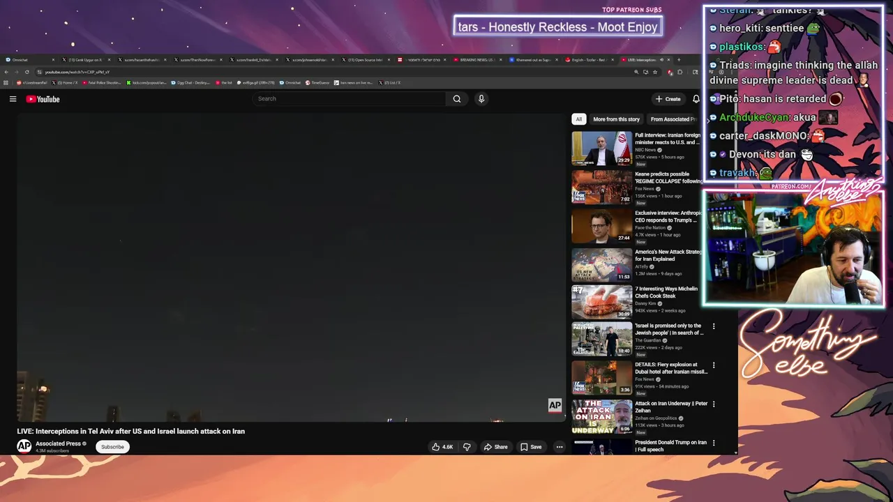
Task: Switch to the Cenk Uygur on X tab
Action: click(x=84, y=60)
